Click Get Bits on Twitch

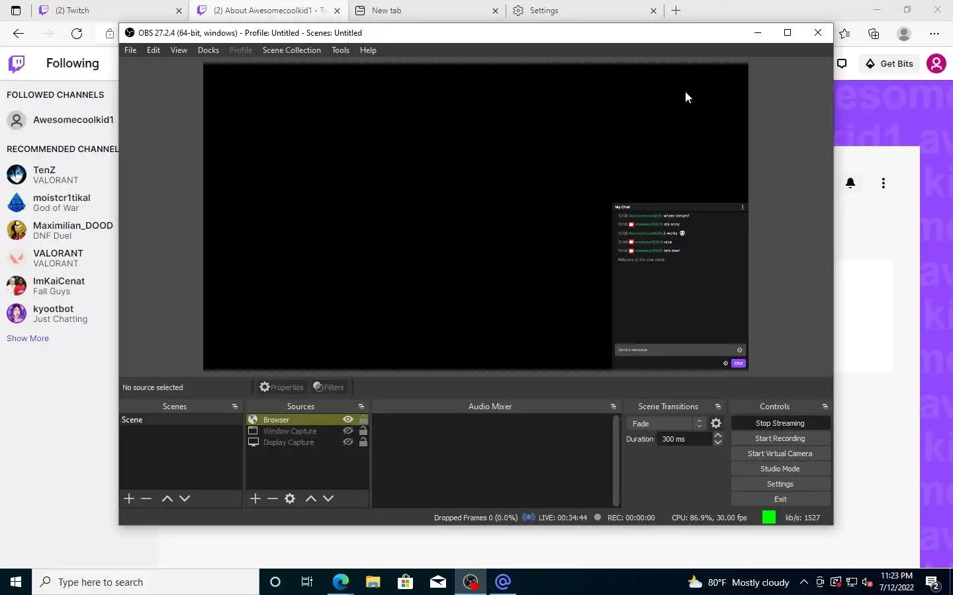coord(889,63)
